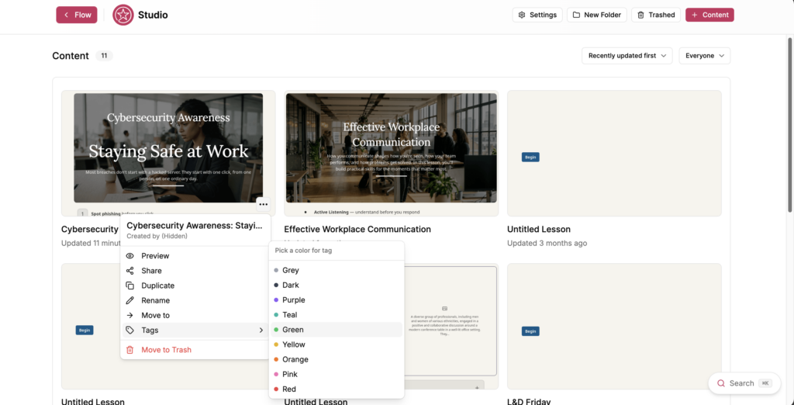Pick the Orange tag color
The width and height of the screenshot is (794, 405).
(337, 359)
